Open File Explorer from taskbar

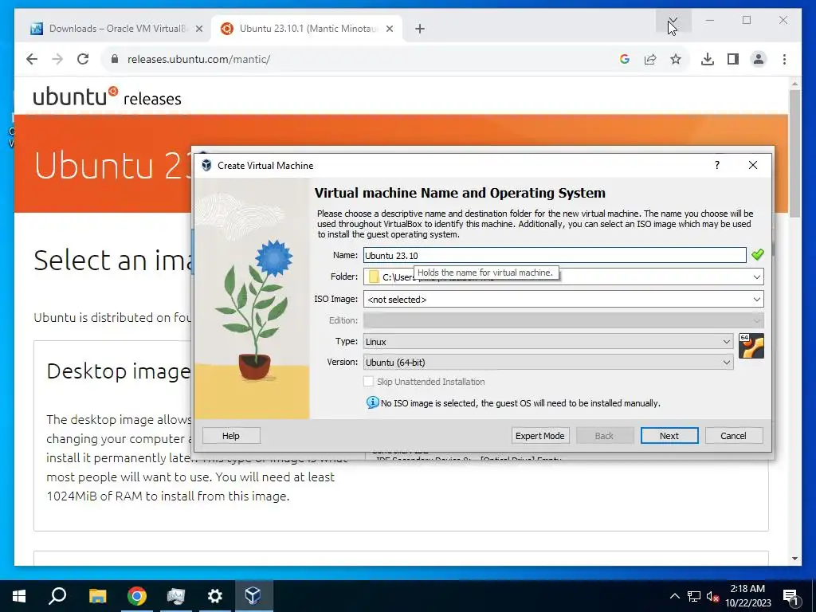pos(97,596)
